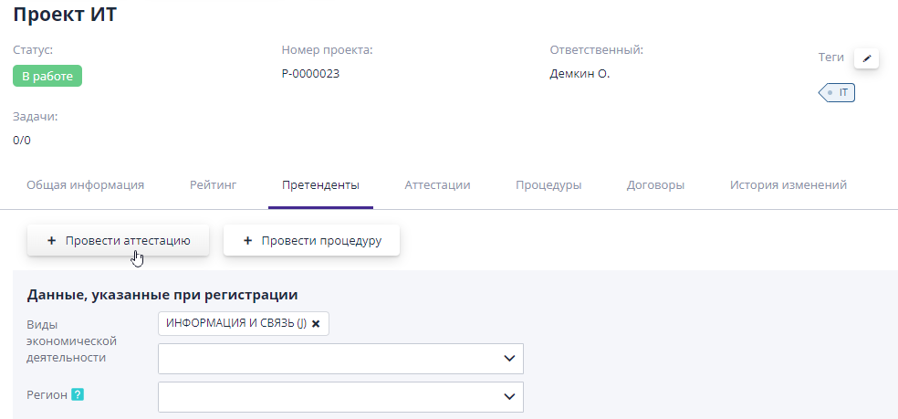Click the Теги label
Screen dimensions: 898x419
[x=831, y=58]
